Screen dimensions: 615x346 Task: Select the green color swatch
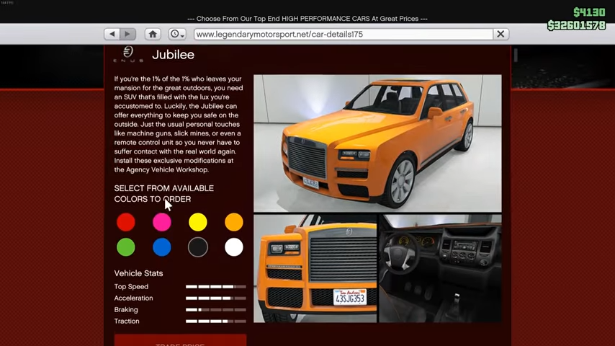point(126,247)
